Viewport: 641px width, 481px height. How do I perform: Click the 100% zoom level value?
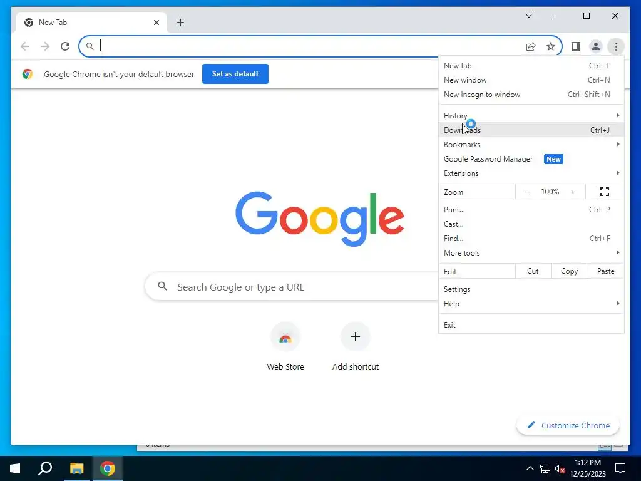[550, 192]
